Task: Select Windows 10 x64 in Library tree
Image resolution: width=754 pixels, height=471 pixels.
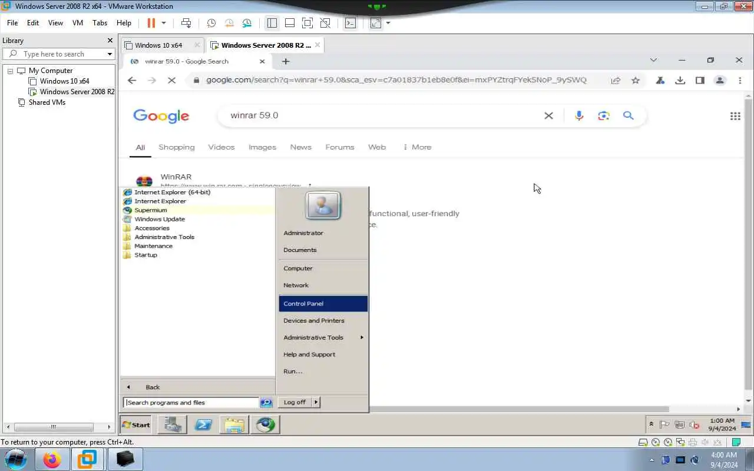Action: [x=64, y=81]
